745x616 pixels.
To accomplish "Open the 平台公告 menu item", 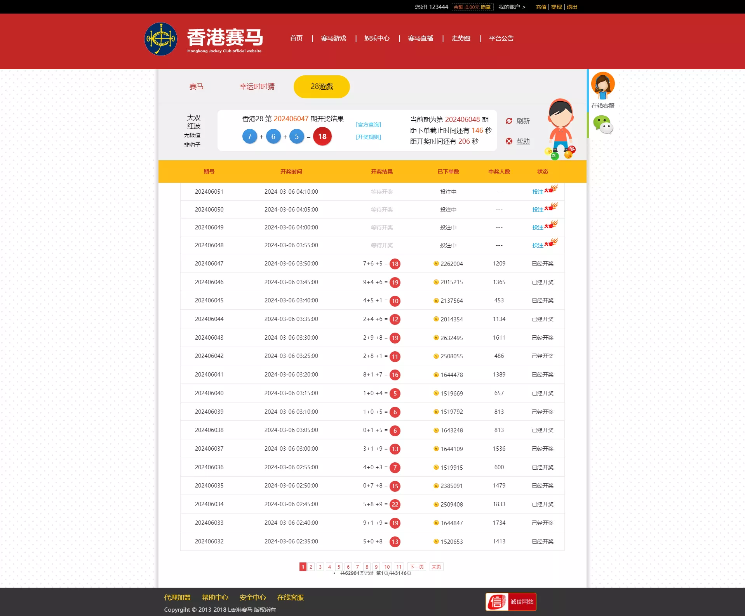I will coord(501,38).
